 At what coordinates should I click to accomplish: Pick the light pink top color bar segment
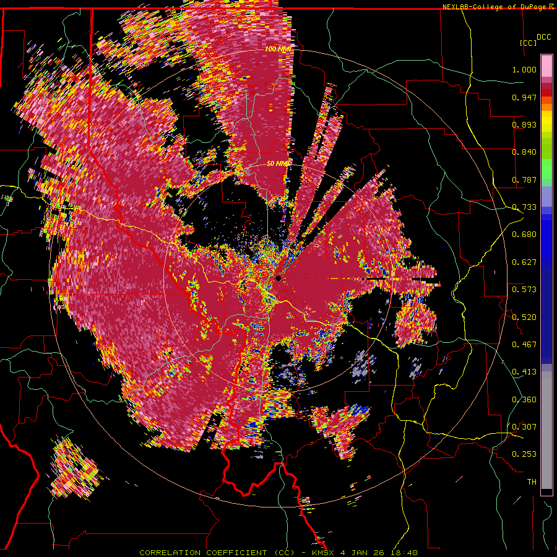pyautogui.click(x=546, y=66)
